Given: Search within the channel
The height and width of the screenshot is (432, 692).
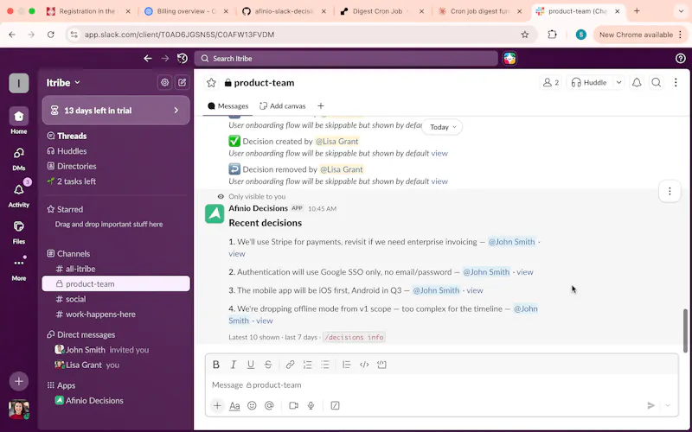Looking at the screenshot, I should click(657, 82).
